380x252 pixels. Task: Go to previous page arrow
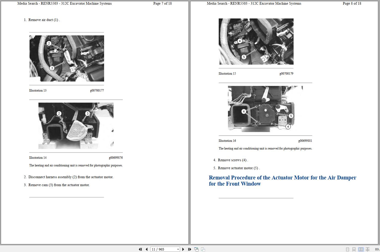tap(146, 249)
